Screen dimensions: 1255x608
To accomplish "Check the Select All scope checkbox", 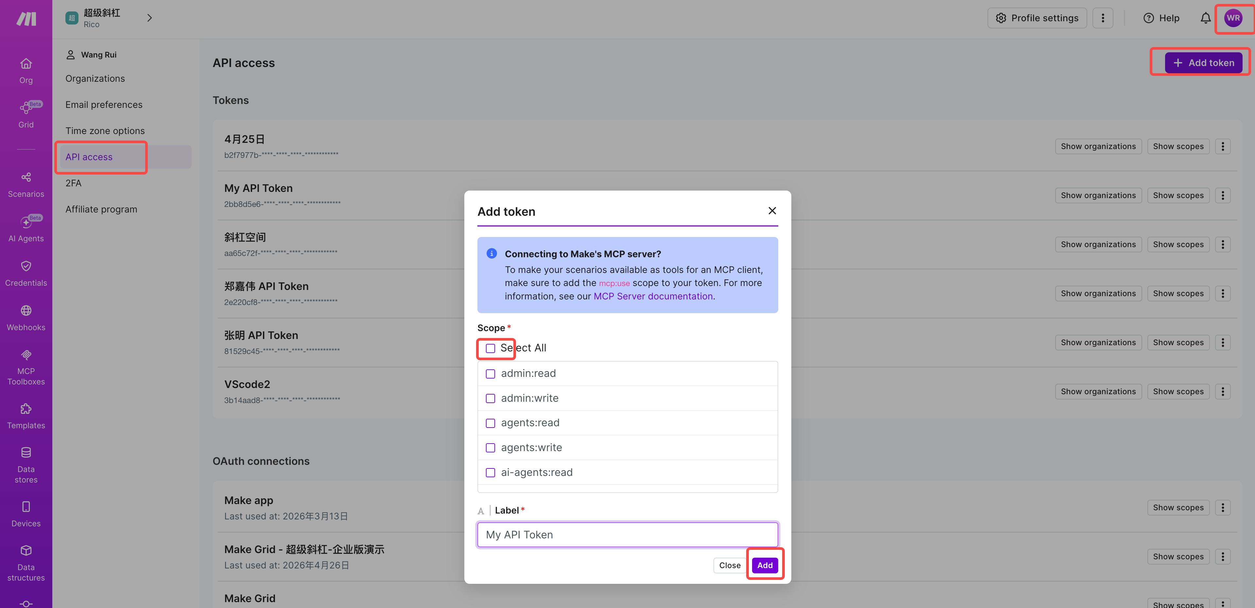I will (x=490, y=348).
